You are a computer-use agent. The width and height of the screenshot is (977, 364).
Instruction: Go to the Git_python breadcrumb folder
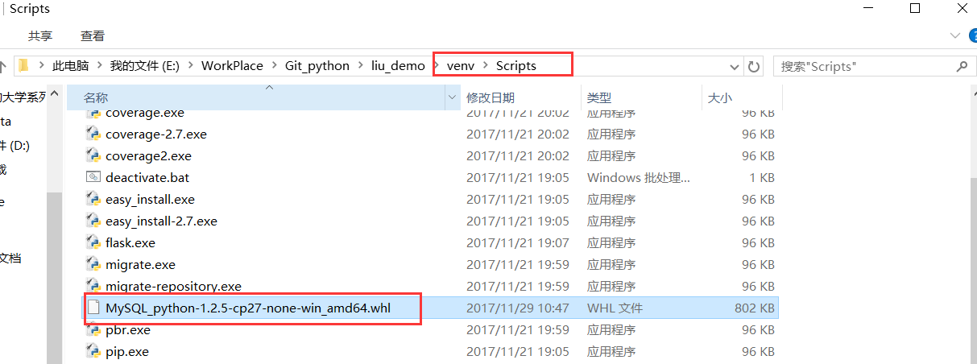pyautogui.click(x=317, y=66)
